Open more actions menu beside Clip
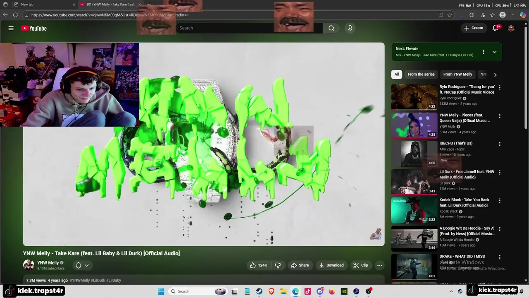 pos(379,265)
